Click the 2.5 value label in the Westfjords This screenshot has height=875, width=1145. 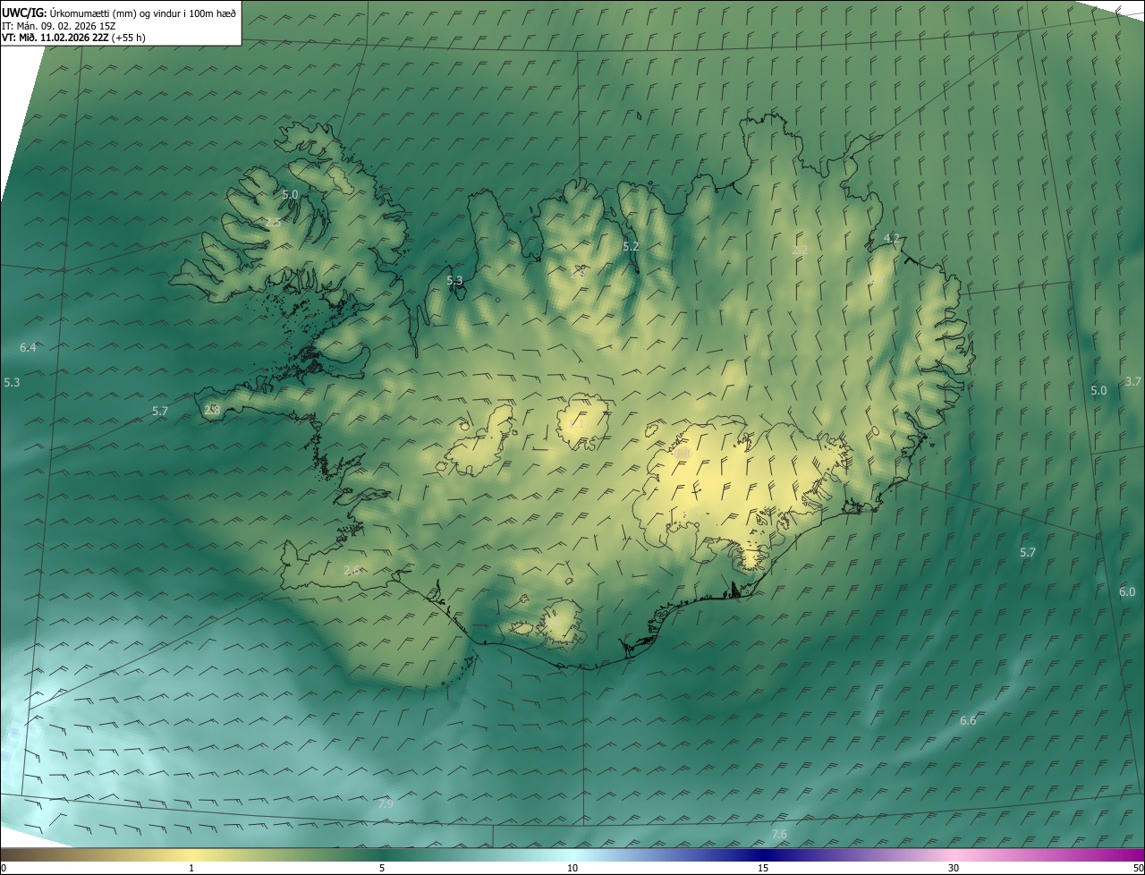[x=273, y=222]
